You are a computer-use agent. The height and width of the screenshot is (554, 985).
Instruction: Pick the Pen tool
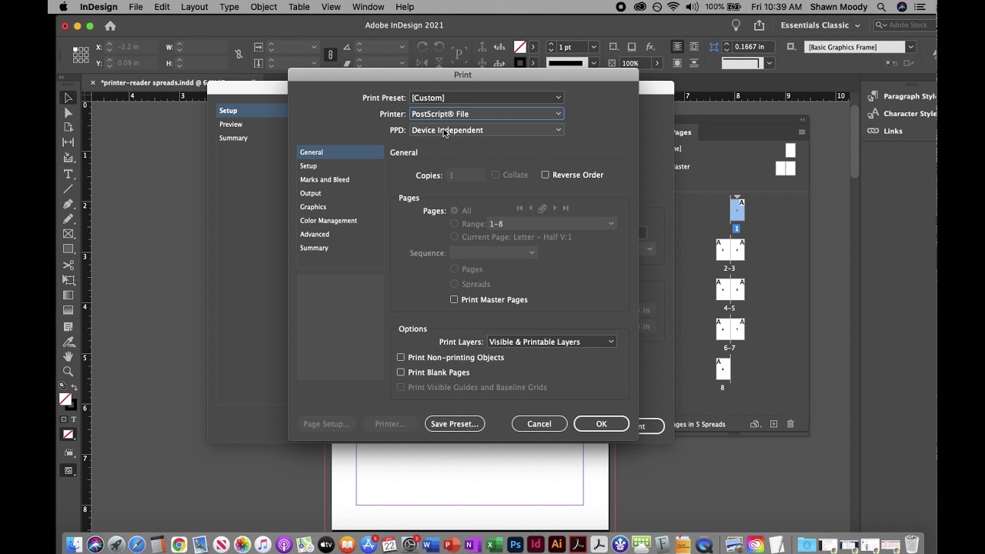(68, 204)
